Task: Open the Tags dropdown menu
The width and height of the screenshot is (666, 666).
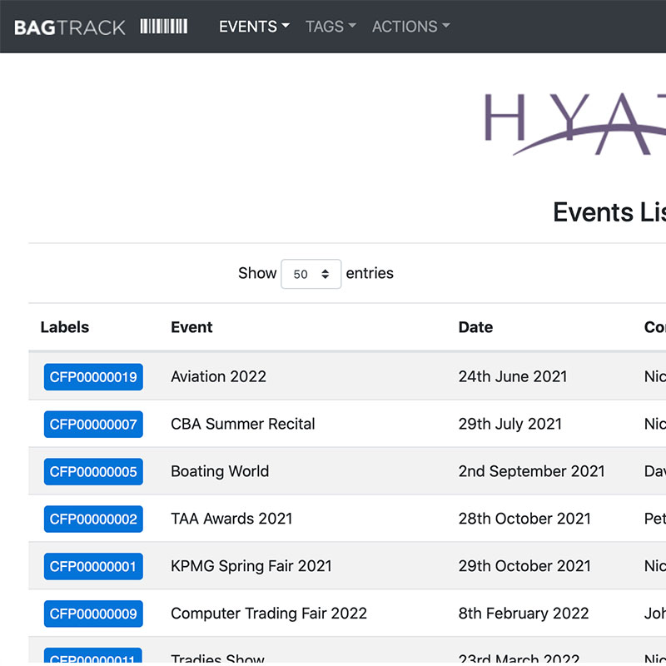Action: click(x=330, y=27)
